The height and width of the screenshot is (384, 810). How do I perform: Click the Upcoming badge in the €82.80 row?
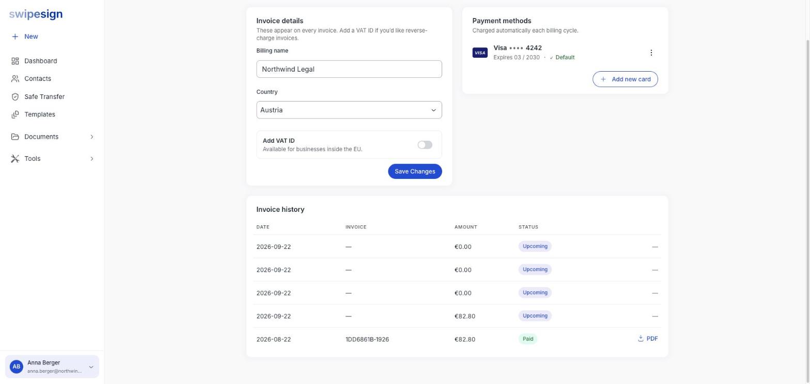(535, 316)
